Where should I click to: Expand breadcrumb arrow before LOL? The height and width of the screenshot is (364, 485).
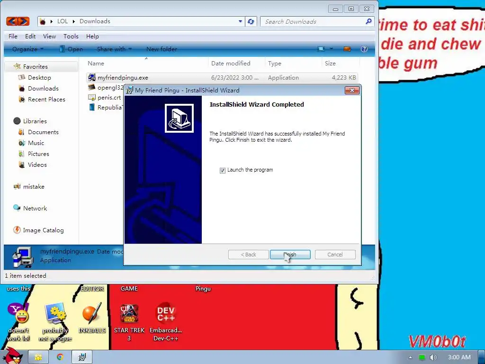pos(51,21)
